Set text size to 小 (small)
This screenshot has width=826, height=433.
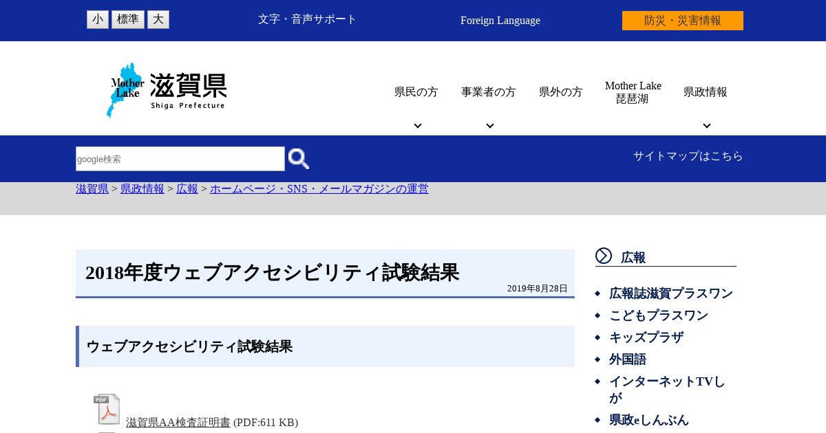98,20
